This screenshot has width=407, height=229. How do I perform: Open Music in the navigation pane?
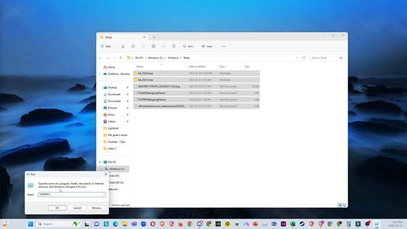[111, 114]
